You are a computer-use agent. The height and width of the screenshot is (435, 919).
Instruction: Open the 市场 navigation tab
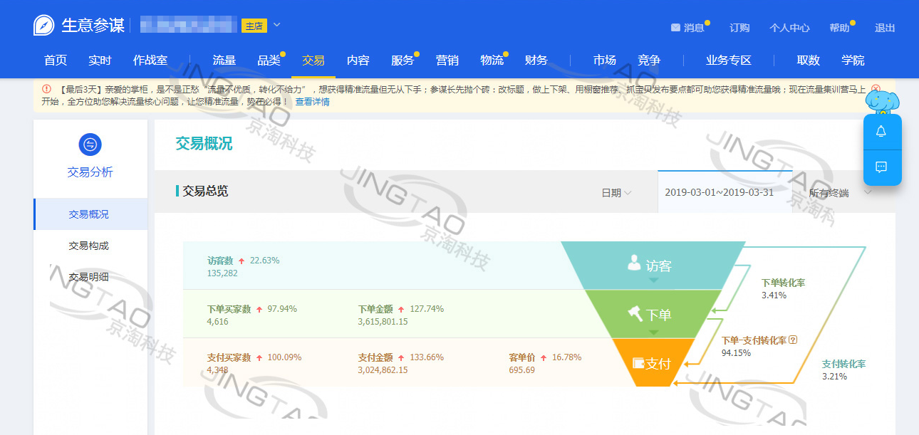604,61
